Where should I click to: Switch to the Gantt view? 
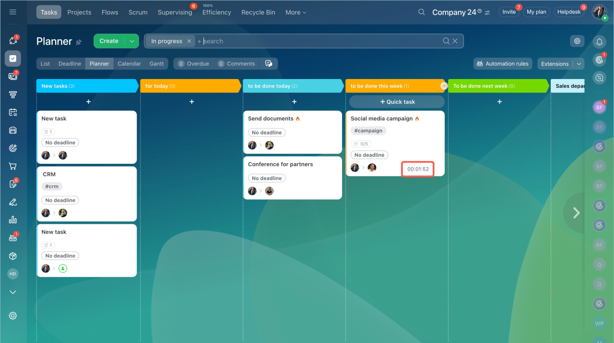[156, 64]
